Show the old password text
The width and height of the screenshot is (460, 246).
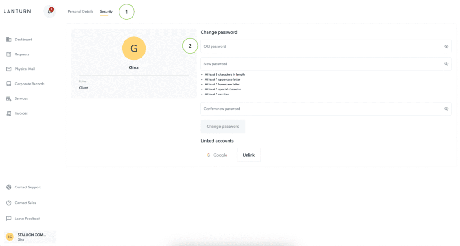(x=446, y=46)
